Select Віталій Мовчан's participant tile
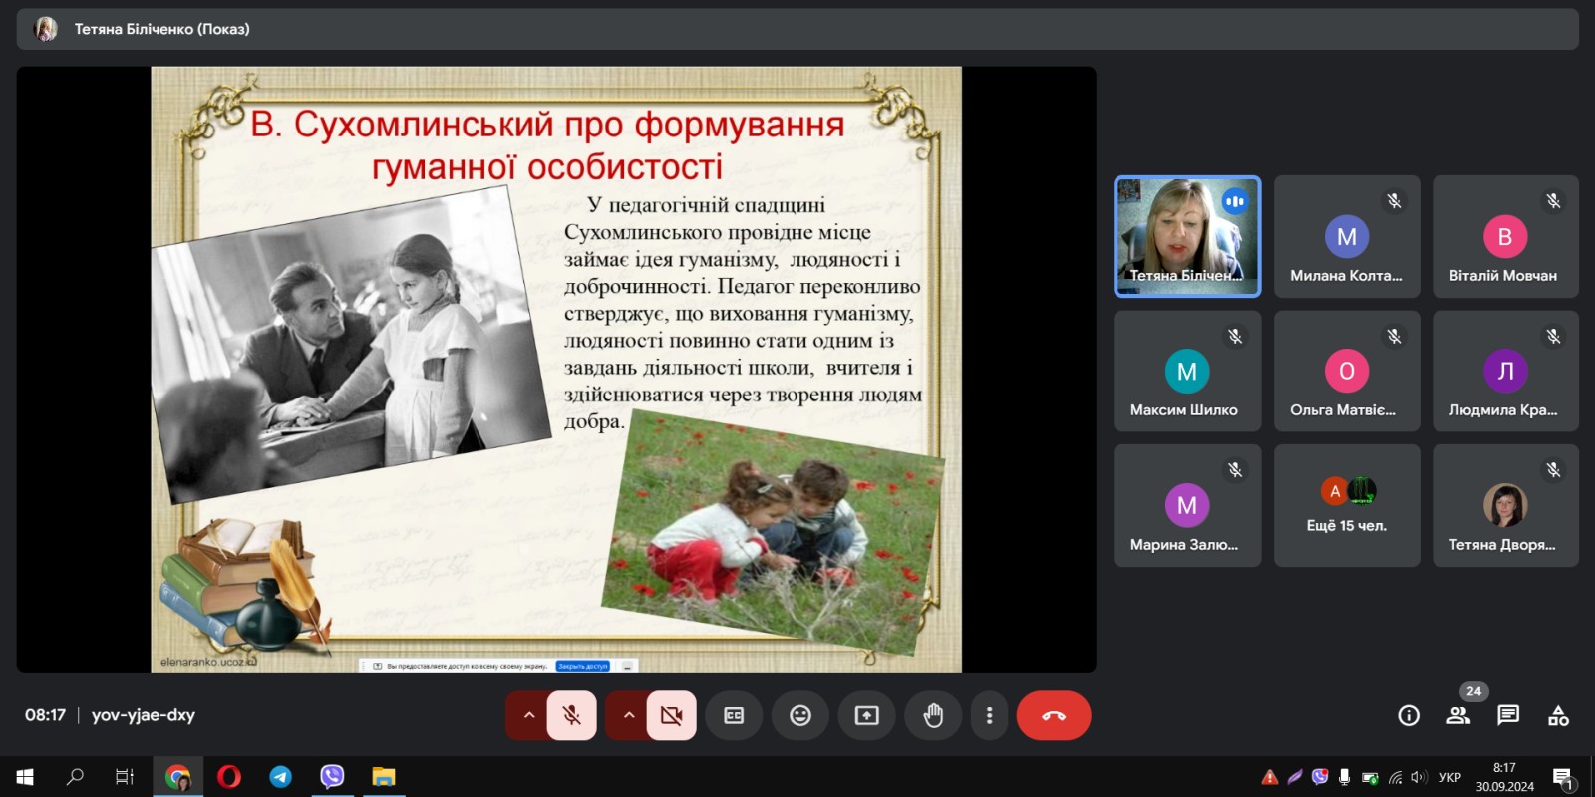This screenshot has height=797, width=1595. [x=1504, y=237]
